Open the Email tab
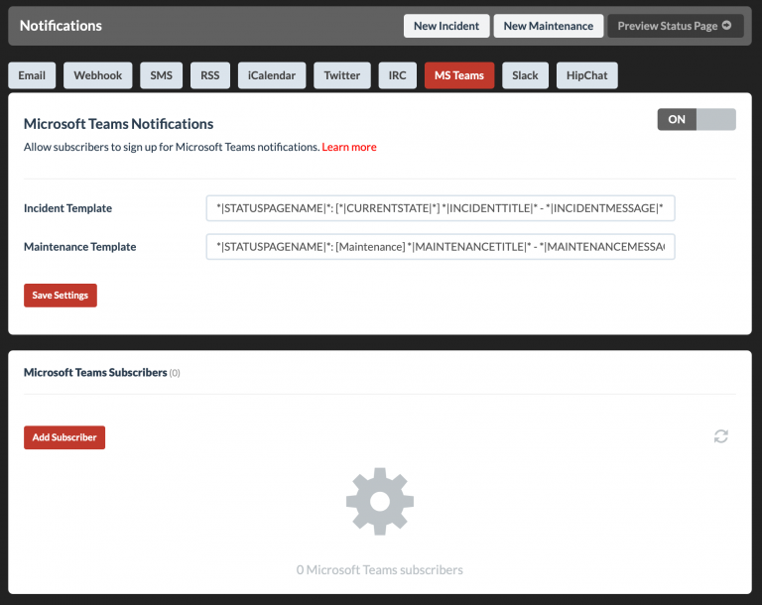The image size is (762, 605). (x=32, y=75)
